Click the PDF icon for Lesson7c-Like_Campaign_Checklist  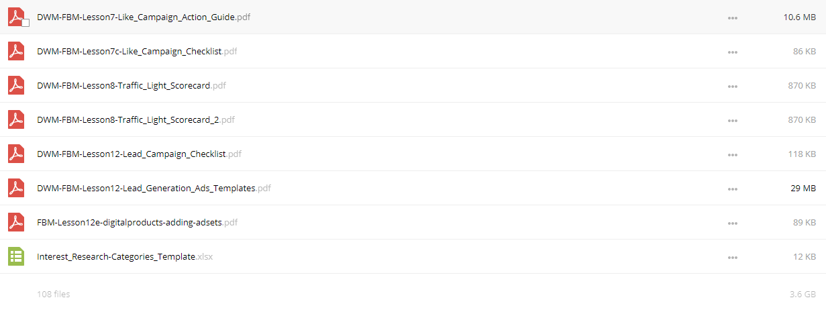click(x=16, y=51)
